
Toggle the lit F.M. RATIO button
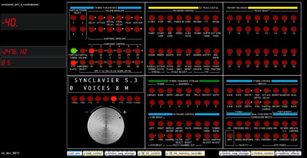(x=73, y=62)
